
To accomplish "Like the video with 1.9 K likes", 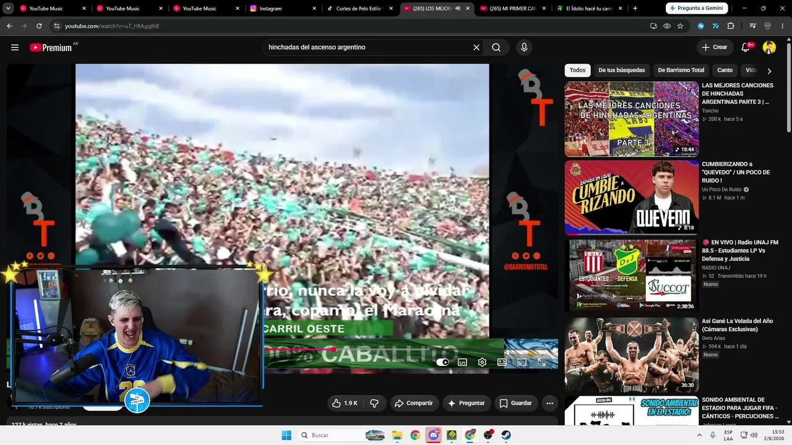I will [345, 403].
